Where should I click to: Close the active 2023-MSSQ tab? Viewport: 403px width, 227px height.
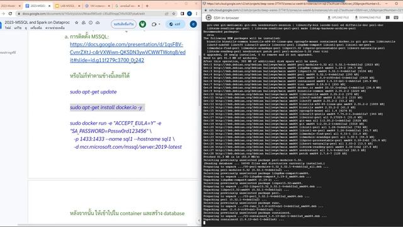49,6
